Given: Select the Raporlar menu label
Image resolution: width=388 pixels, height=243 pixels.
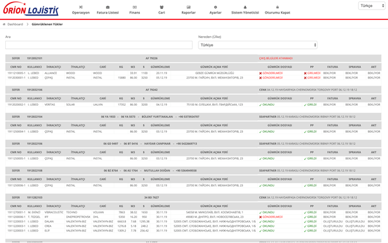Looking at the screenshot, I should tap(189, 13).
